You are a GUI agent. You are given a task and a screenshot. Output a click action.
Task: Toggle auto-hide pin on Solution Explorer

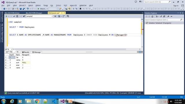pyautogui.click(x=180, y=13)
